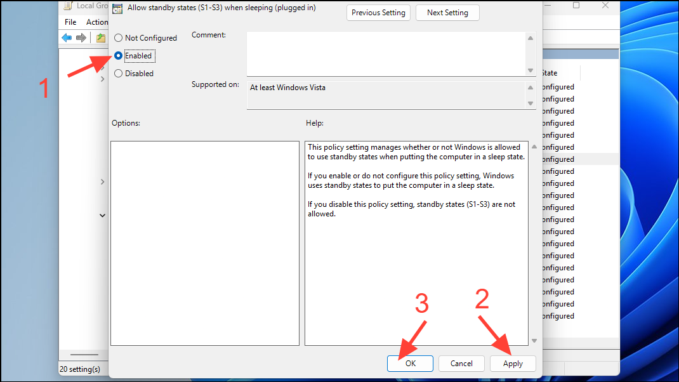
Task: Click the Previous Setting button
Action: point(378,12)
